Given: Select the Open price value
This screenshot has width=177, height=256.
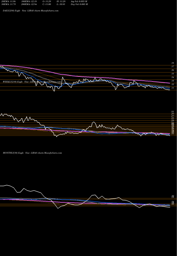Looking at the screenshot, I should 47,1.
